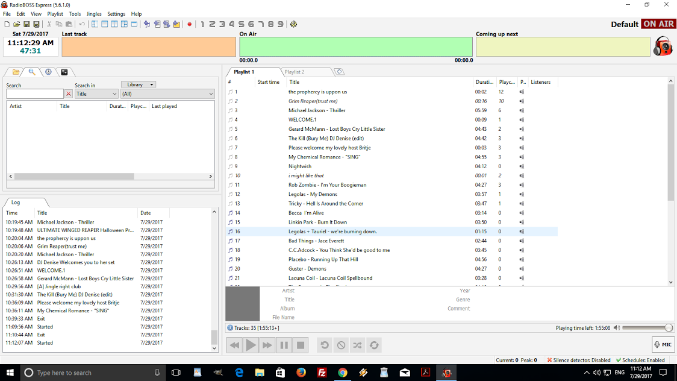Select the Playlist 1 tab
The width and height of the screenshot is (677, 381).
click(244, 72)
